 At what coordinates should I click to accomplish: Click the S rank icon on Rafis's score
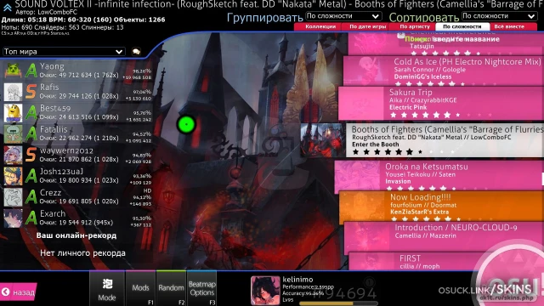(x=31, y=92)
